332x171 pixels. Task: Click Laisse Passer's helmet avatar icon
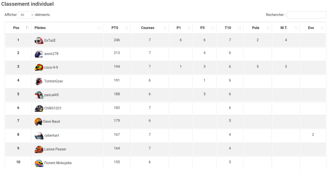tap(39, 149)
